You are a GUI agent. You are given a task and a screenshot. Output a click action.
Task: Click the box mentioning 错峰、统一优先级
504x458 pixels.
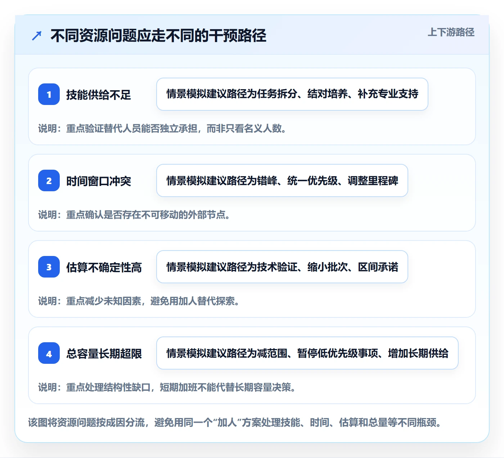[x=282, y=180]
